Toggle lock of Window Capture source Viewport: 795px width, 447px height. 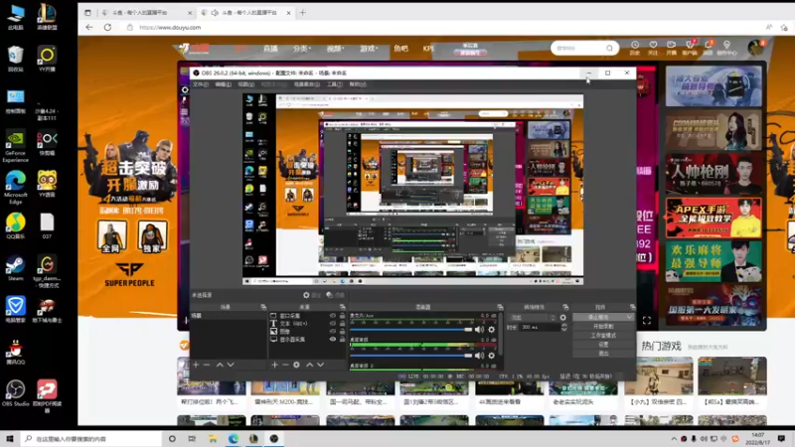pos(342,315)
